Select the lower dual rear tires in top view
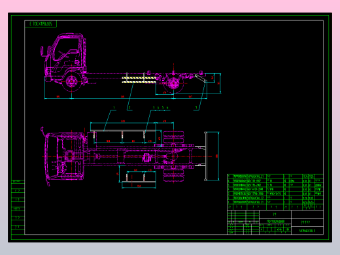The width and height of the screenshot is (340, 255). [x=173, y=176]
